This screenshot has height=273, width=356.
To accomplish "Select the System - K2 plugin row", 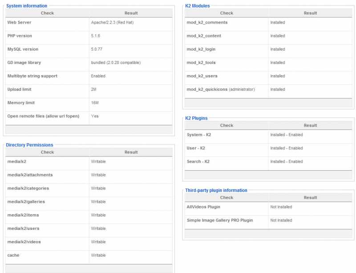I will point(268,135).
